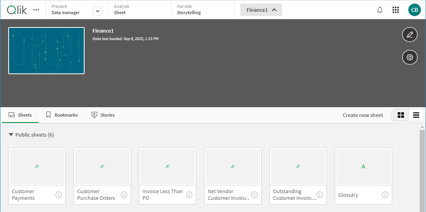Viewport: 426px width, 212px height.
Task: Show info for Glossary sheet
Action: tap(385, 195)
